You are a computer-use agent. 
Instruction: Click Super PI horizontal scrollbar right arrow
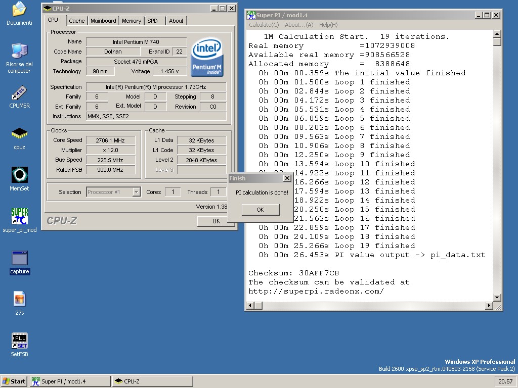point(489,306)
